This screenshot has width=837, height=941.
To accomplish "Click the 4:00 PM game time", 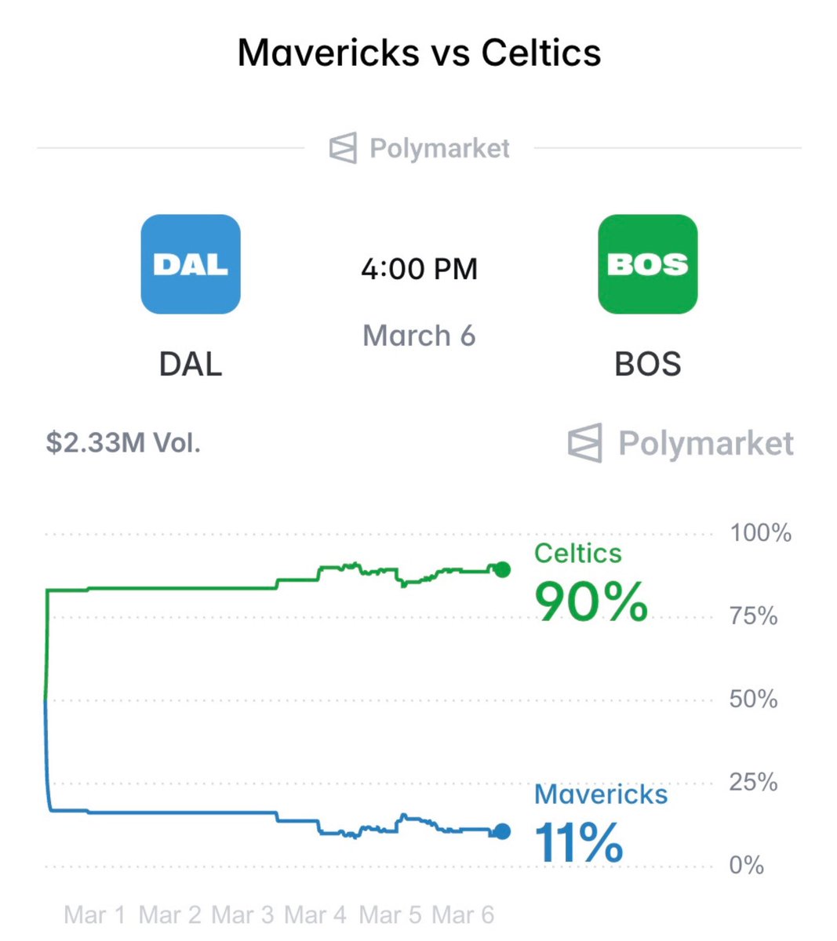I will click(419, 269).
